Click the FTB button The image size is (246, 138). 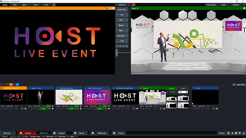(122, 41)
